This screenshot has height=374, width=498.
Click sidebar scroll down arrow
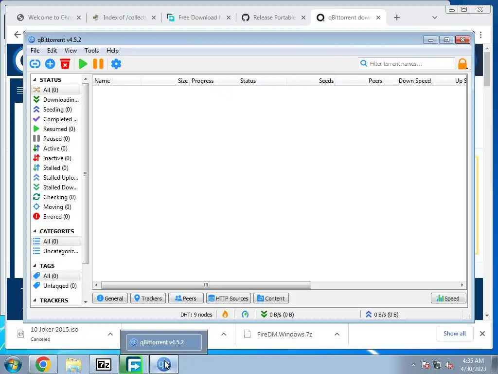[x=86, y=302]
